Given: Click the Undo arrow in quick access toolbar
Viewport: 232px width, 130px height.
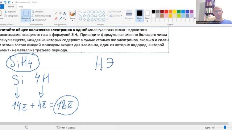Looking at the screenshot, I should [x=5, y=2].
